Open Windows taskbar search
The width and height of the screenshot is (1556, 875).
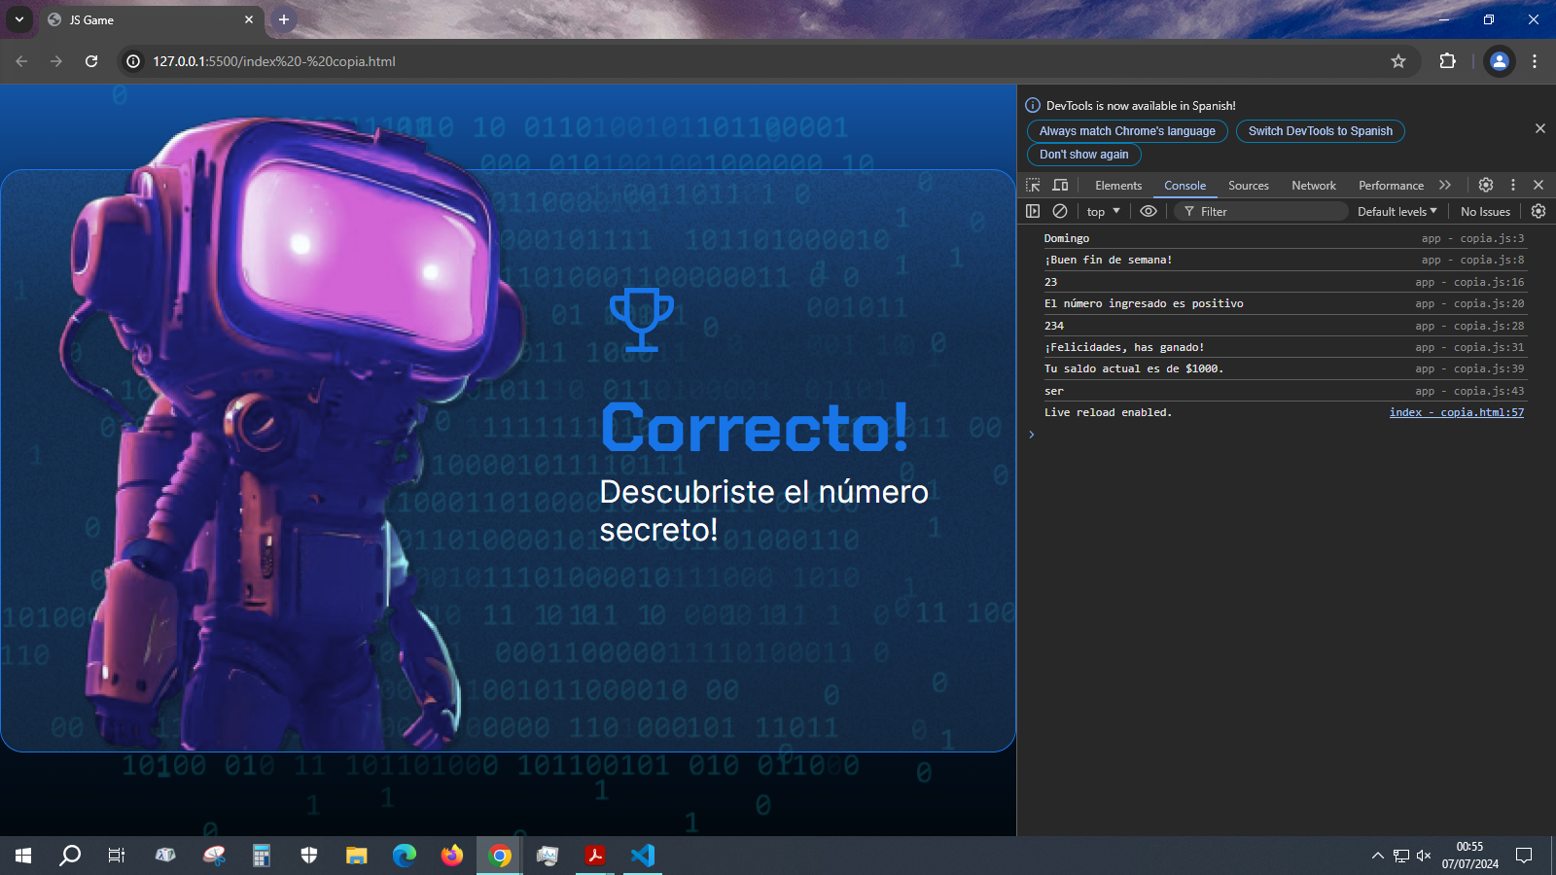tap(70, 856)
